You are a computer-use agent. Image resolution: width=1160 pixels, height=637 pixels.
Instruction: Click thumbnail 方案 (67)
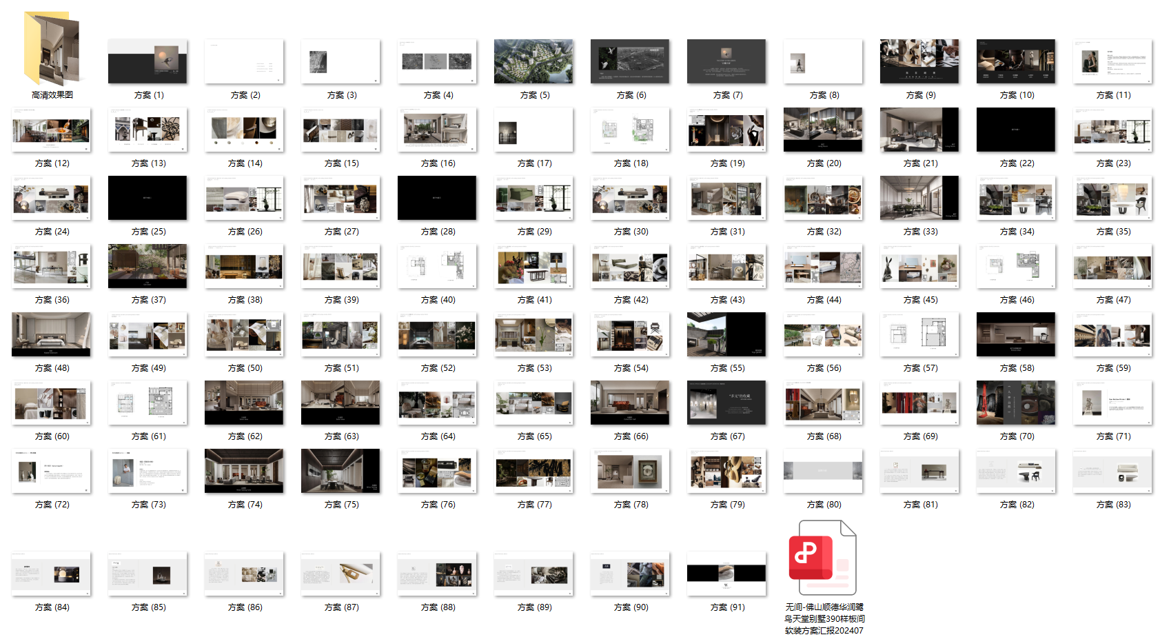(726, 403)
